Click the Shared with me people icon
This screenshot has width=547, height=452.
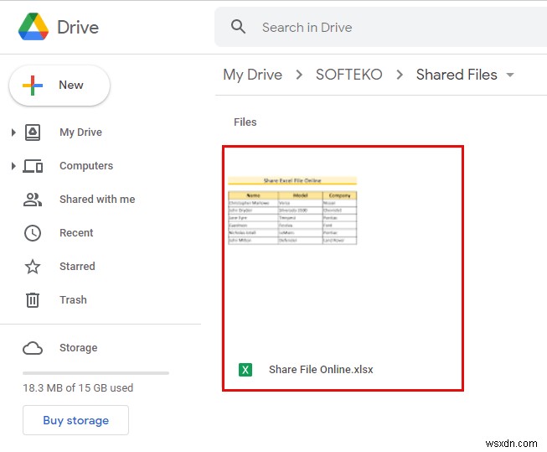pyautogui.click(x=33, y=200)
